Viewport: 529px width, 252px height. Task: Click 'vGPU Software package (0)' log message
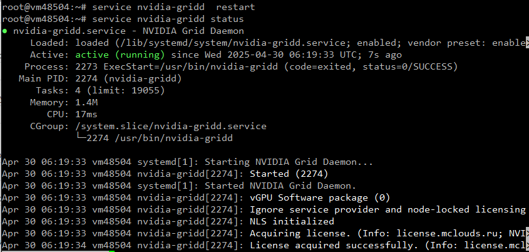[x=320, y=198]
